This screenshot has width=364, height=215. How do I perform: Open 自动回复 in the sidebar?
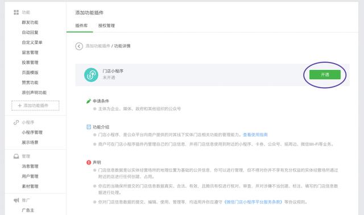tap(30, 32)
